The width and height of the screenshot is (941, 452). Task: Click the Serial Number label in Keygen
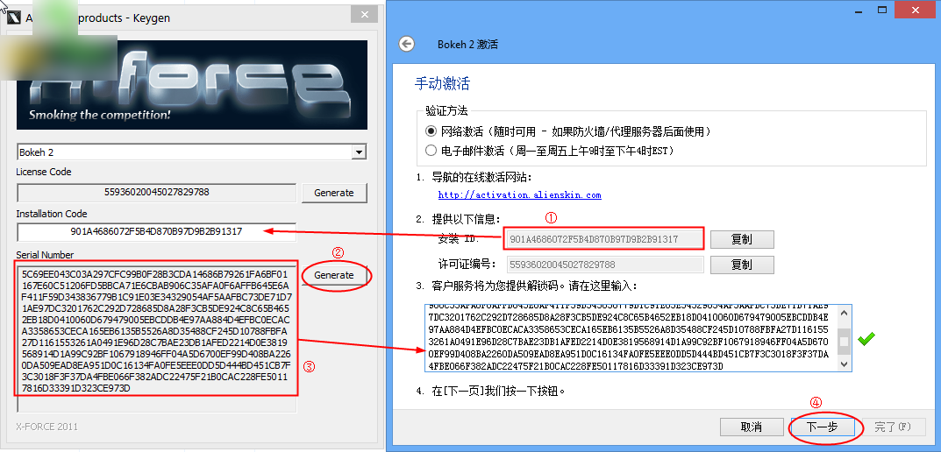click(x=45, y=255)
